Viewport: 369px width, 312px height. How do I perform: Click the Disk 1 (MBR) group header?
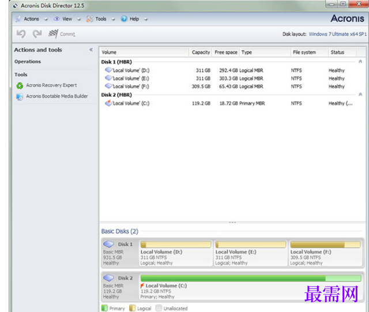116,62
